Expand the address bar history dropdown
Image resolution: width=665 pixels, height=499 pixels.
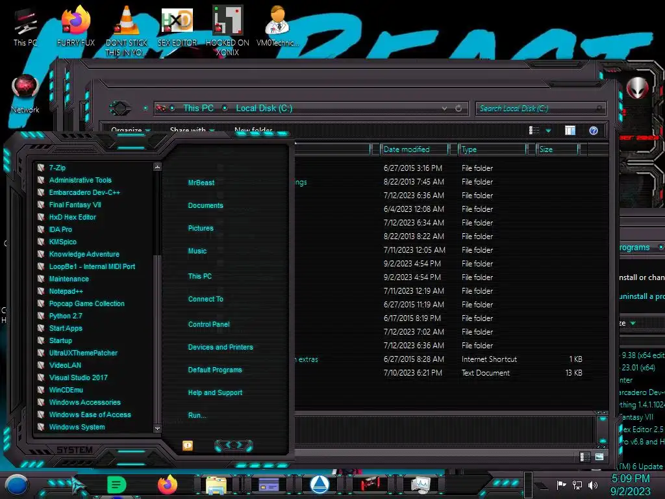click(x=444, y=109)
